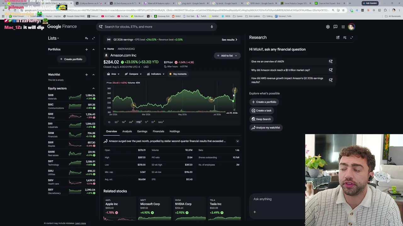Open the YouTube bookmark
The image size is (403, 226).
click(123, 16)
